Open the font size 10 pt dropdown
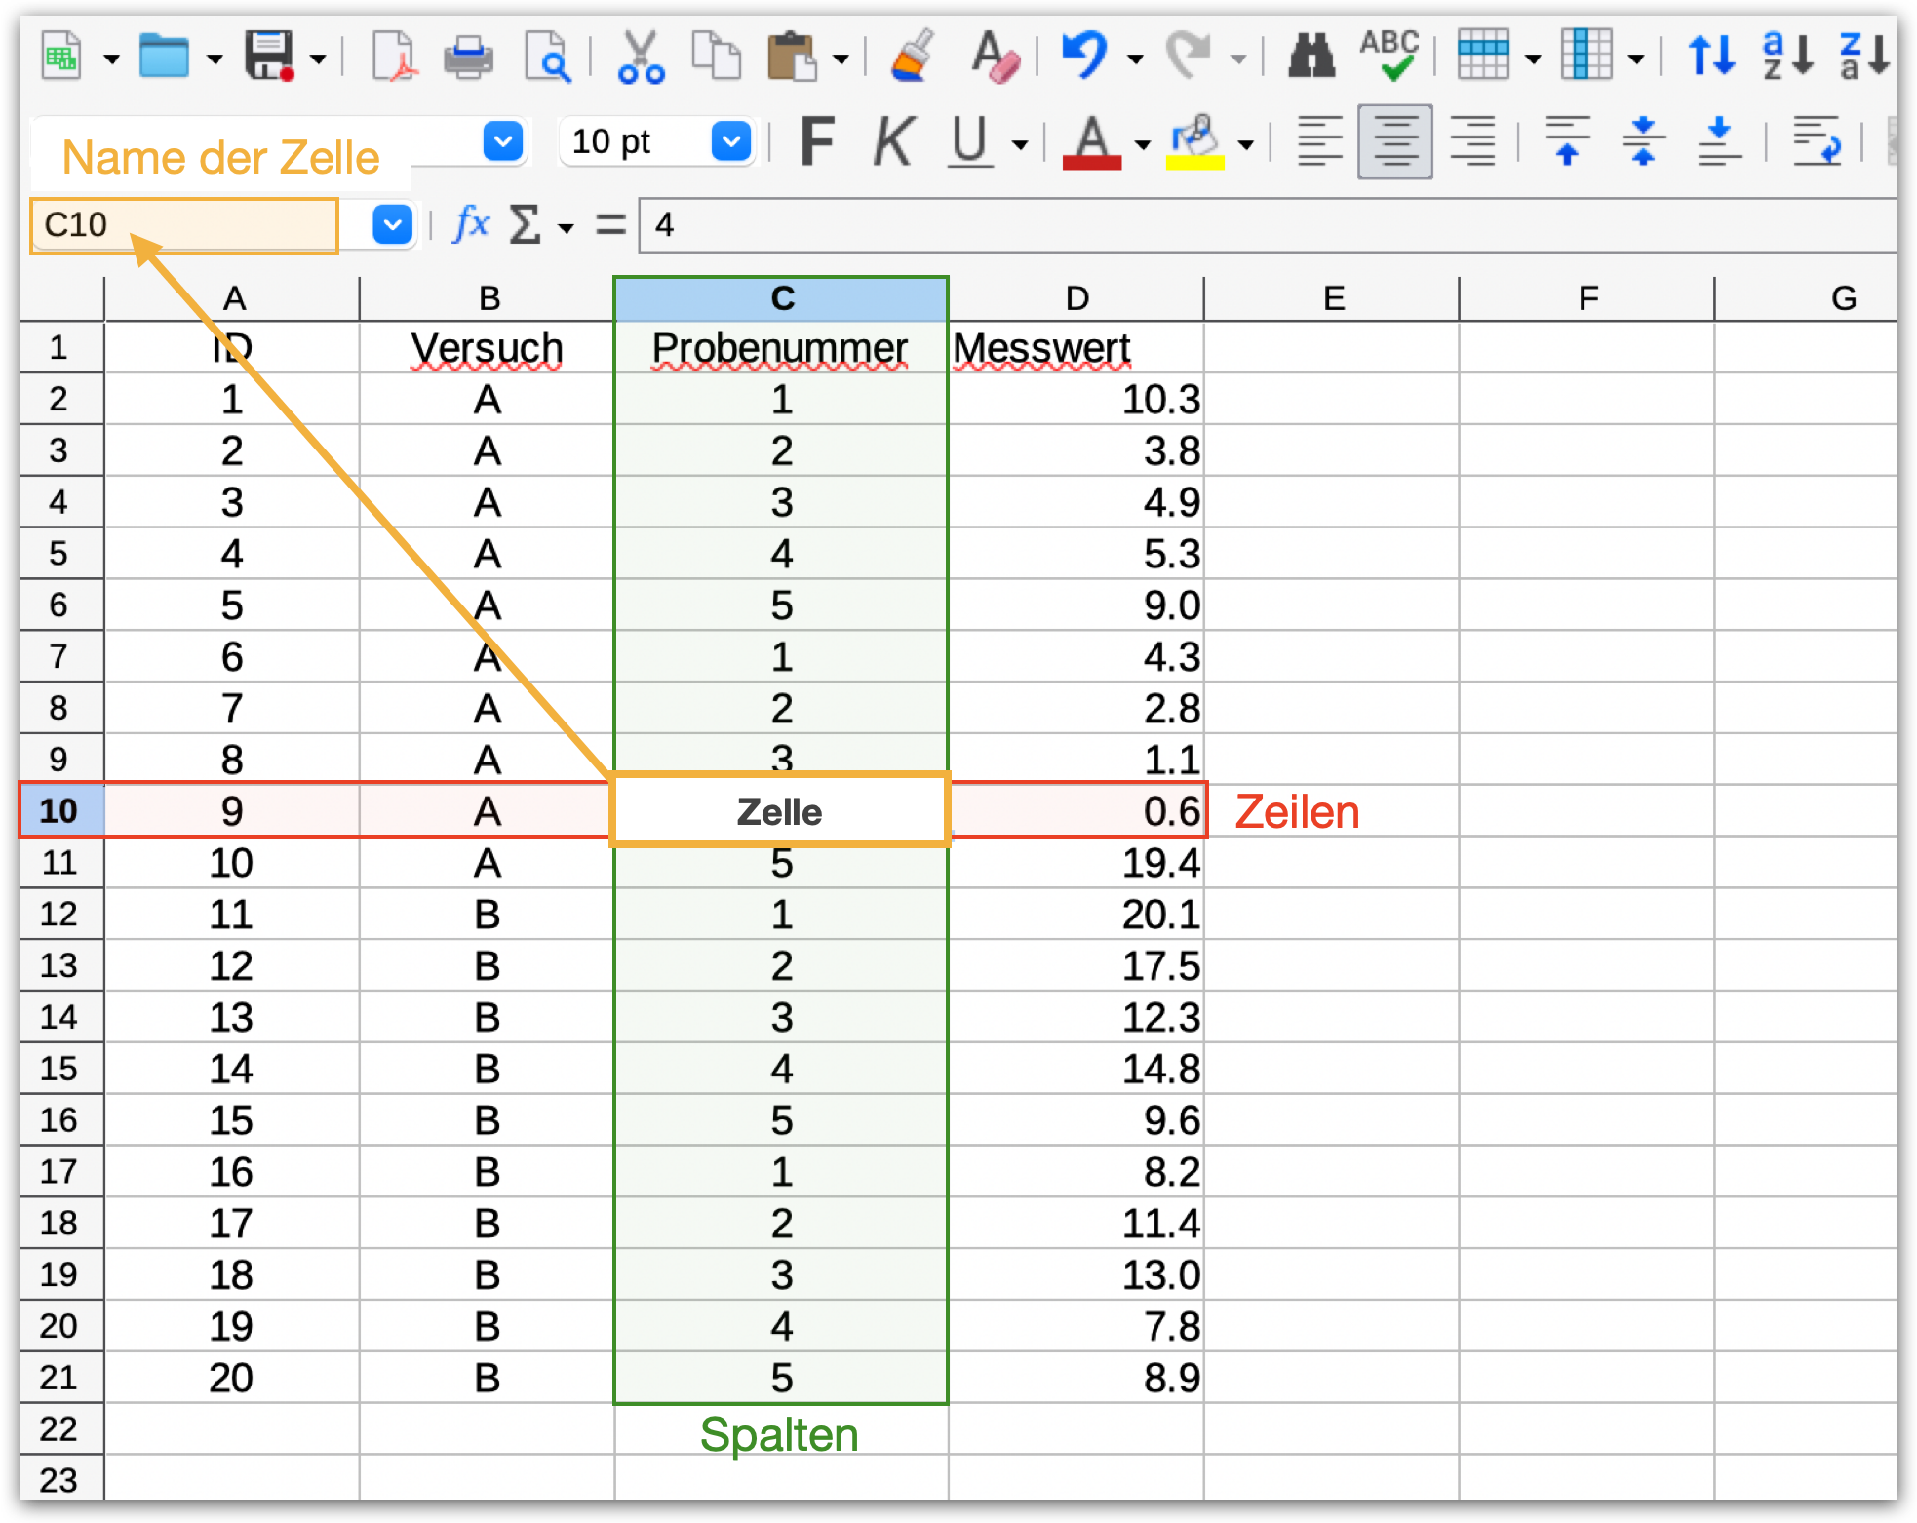 pyautogui.click(x=731, y=142)
